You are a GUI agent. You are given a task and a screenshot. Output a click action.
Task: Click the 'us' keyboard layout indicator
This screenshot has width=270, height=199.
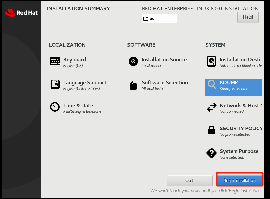click(x=159, y=19)
